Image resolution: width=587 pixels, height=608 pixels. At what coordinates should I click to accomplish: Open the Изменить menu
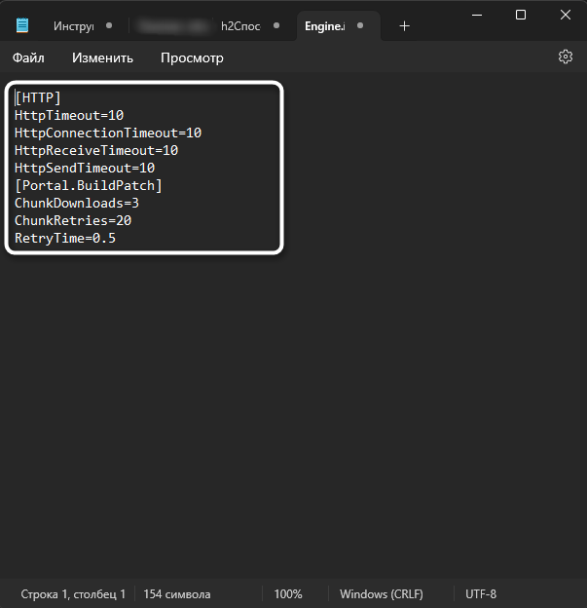click(x=102, y=57)
